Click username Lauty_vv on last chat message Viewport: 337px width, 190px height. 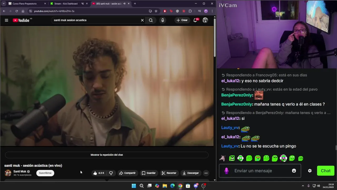230,146
